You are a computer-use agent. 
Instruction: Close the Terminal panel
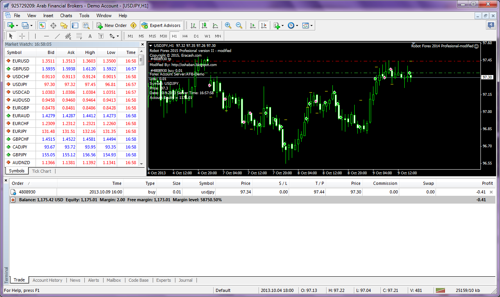point(6,180)
